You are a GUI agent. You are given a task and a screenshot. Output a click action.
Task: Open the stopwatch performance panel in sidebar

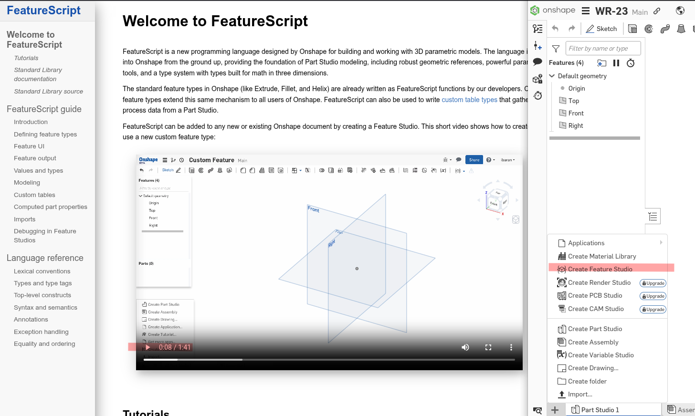click(537, 95)
